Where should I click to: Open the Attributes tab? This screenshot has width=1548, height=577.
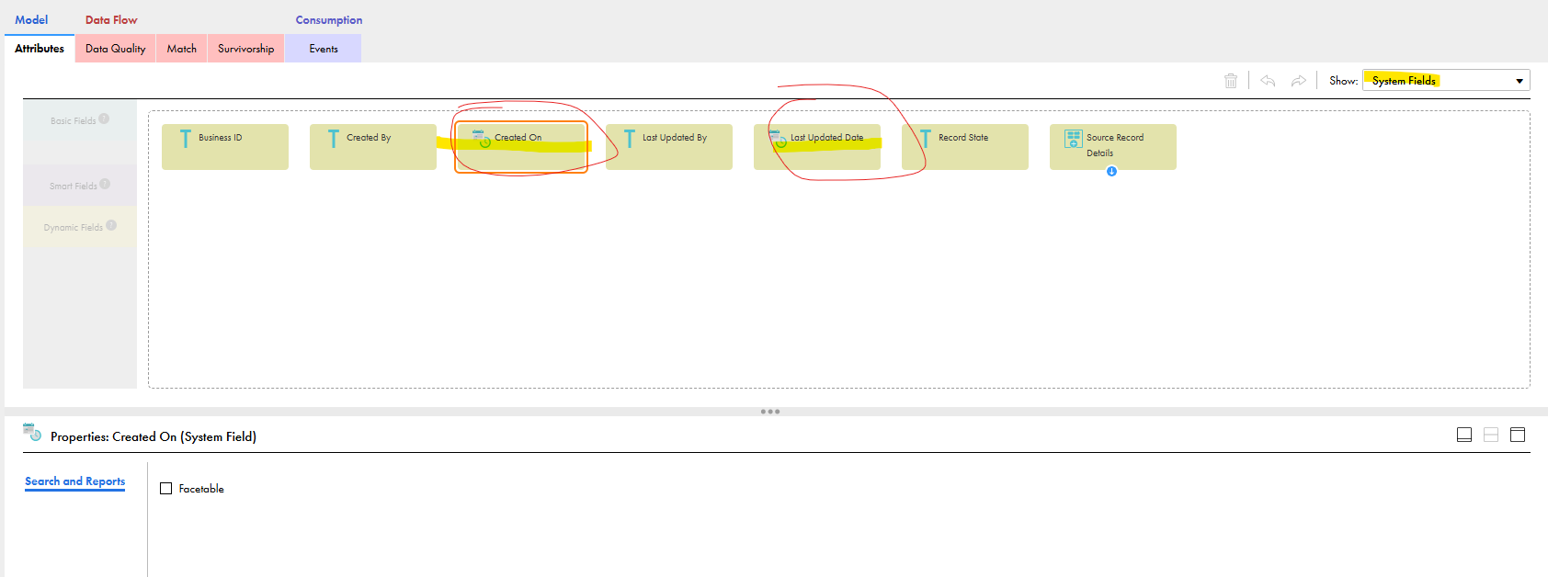40,49
